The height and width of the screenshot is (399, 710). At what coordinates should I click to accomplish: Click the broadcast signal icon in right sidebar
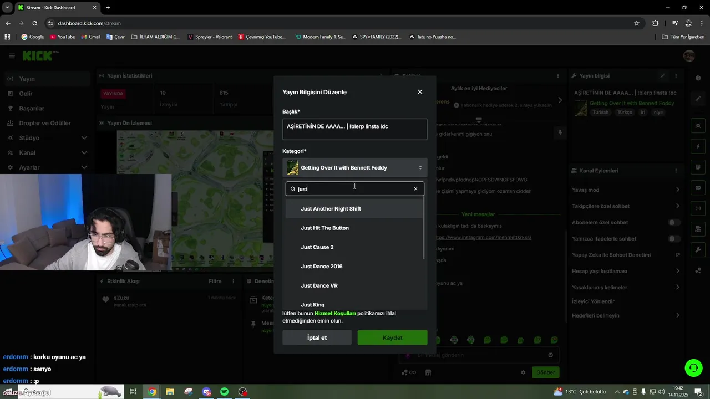tap(698, 208)
